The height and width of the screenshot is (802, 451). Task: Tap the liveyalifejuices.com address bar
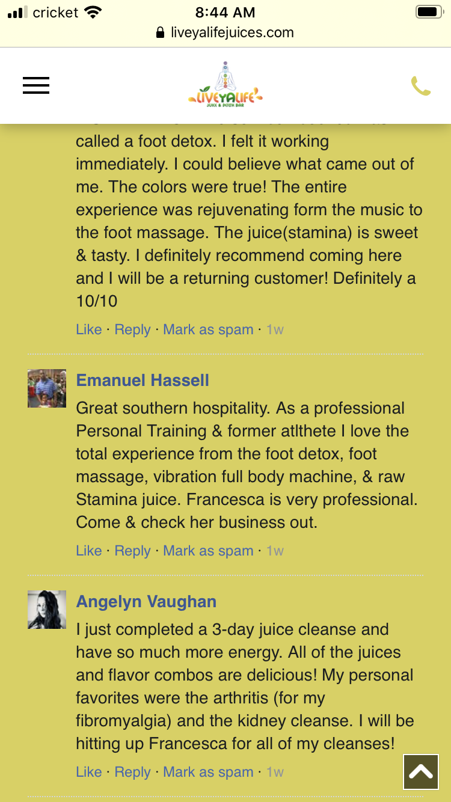(232, 32)
